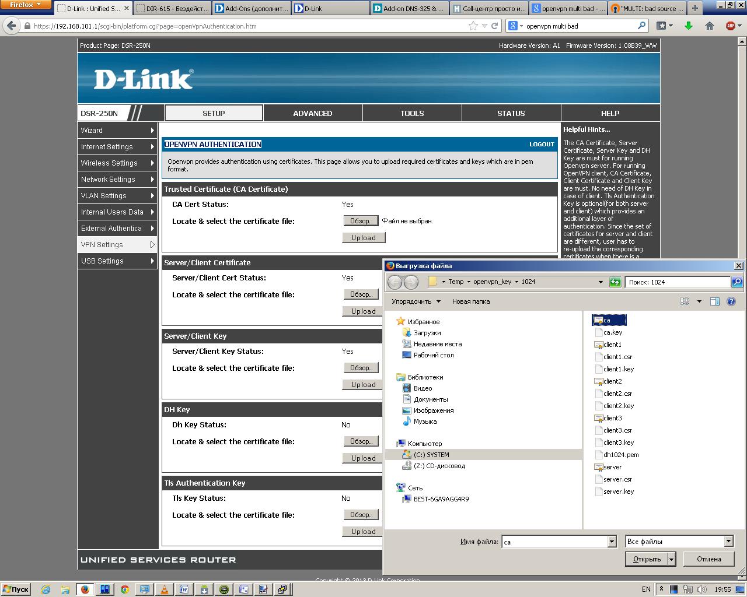Viewport: 747px width, 597px height.
Task: Select the client1 certificate file
Action: click(608, 345)
